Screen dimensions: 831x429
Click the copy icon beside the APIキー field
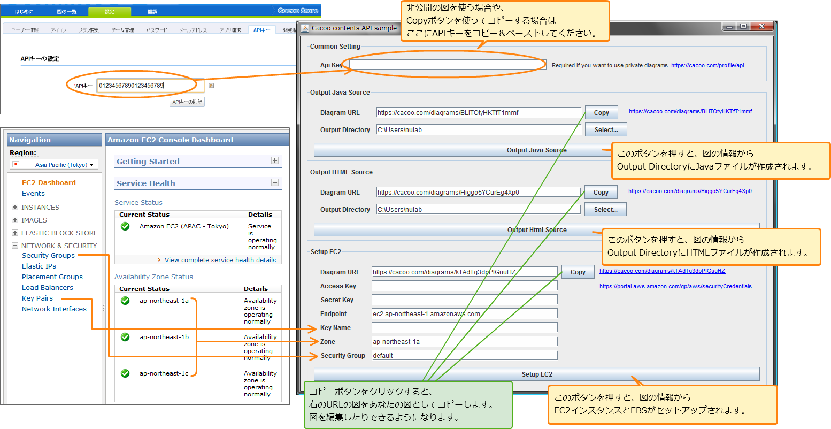[211, 86]
